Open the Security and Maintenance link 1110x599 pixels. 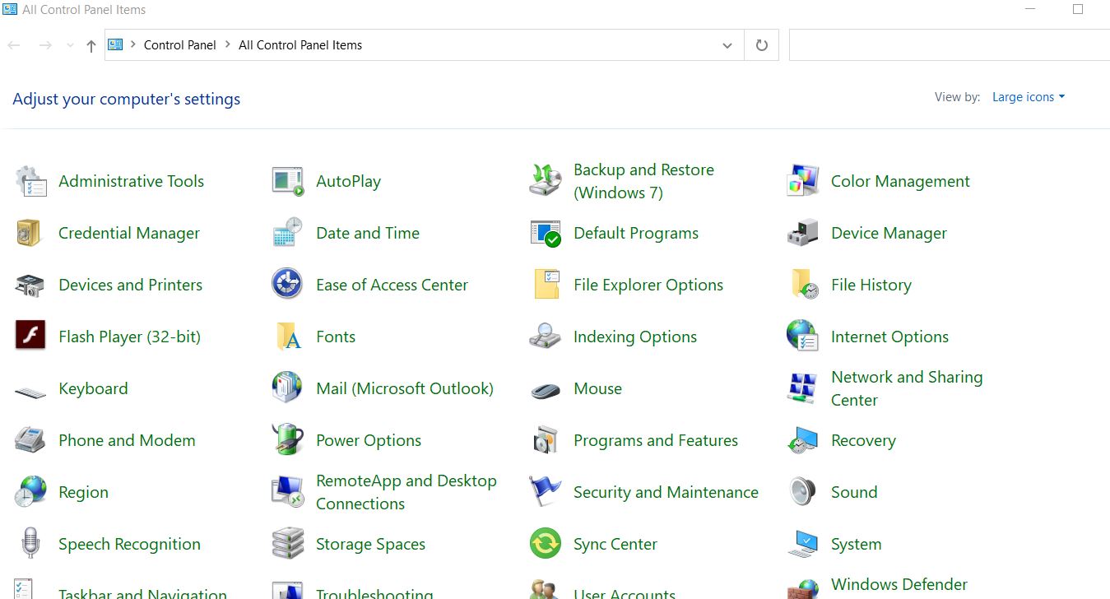(666, 492)
